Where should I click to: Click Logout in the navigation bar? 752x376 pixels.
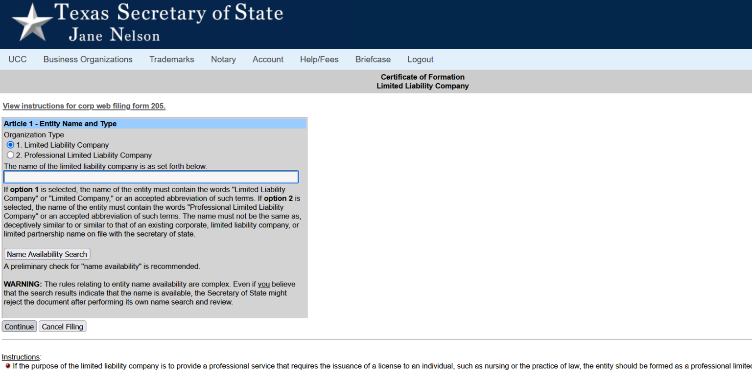pyautogui.click(x=420, y=59)
